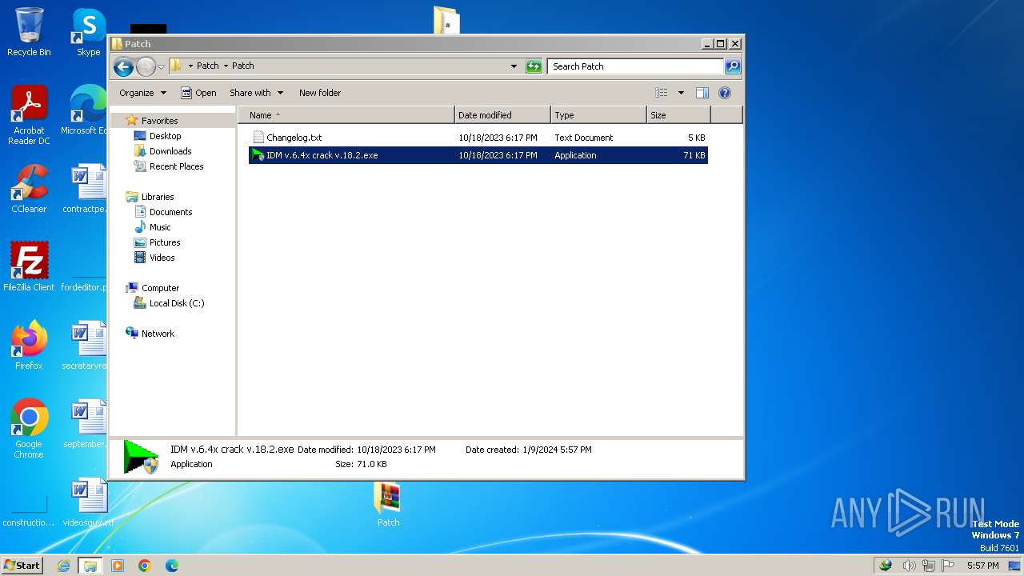
Task: Click the Explorer folder taskbar button
Action: click(90, 566)
